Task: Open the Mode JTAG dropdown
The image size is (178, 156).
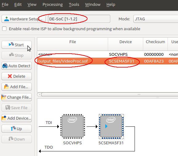Action: coord(156,19)
